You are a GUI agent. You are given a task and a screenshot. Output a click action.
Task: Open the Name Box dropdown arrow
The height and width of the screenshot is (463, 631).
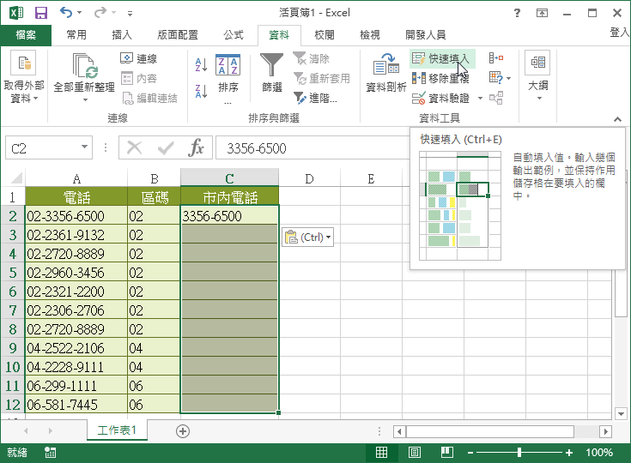coord(84,147)
